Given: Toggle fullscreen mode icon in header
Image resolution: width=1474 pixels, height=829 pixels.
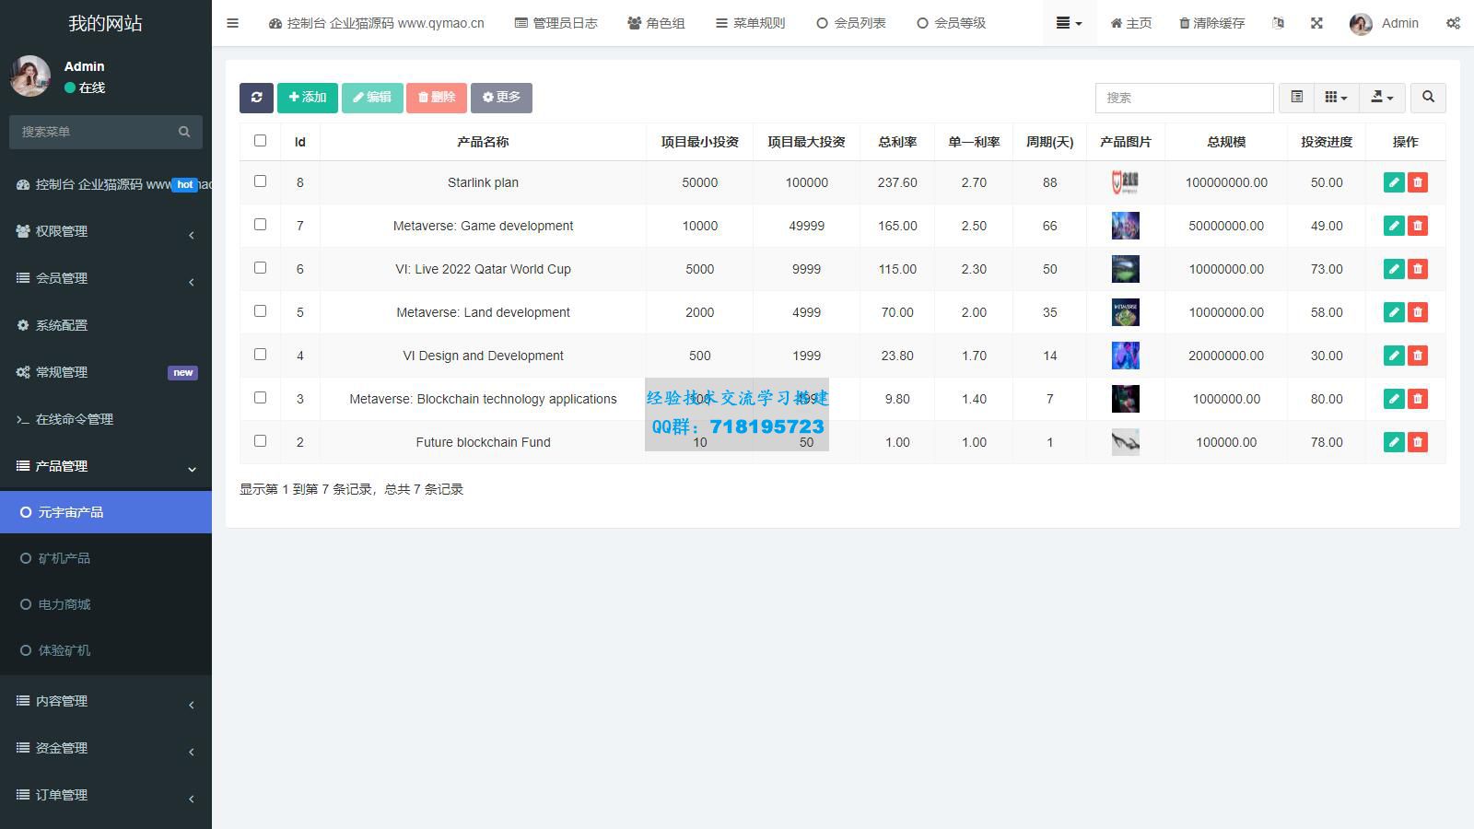Looking at the screenshot, I should pyautogui.click(x=1316, y=23).
